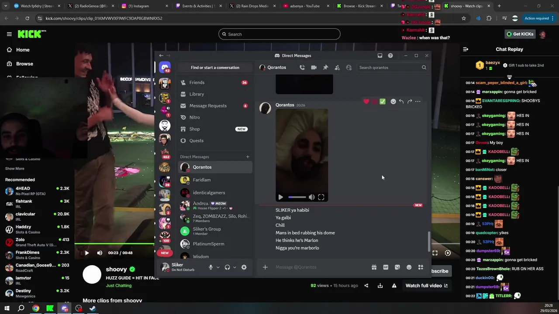Collapse the Chat Replay panel icon
This screenshot has height=314, width=559.
tap(466, 49)
